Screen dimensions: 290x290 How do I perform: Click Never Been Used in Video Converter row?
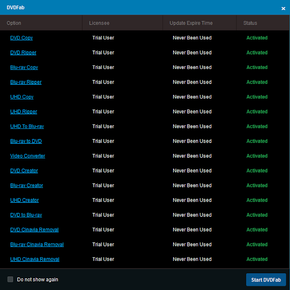[192, 156]
